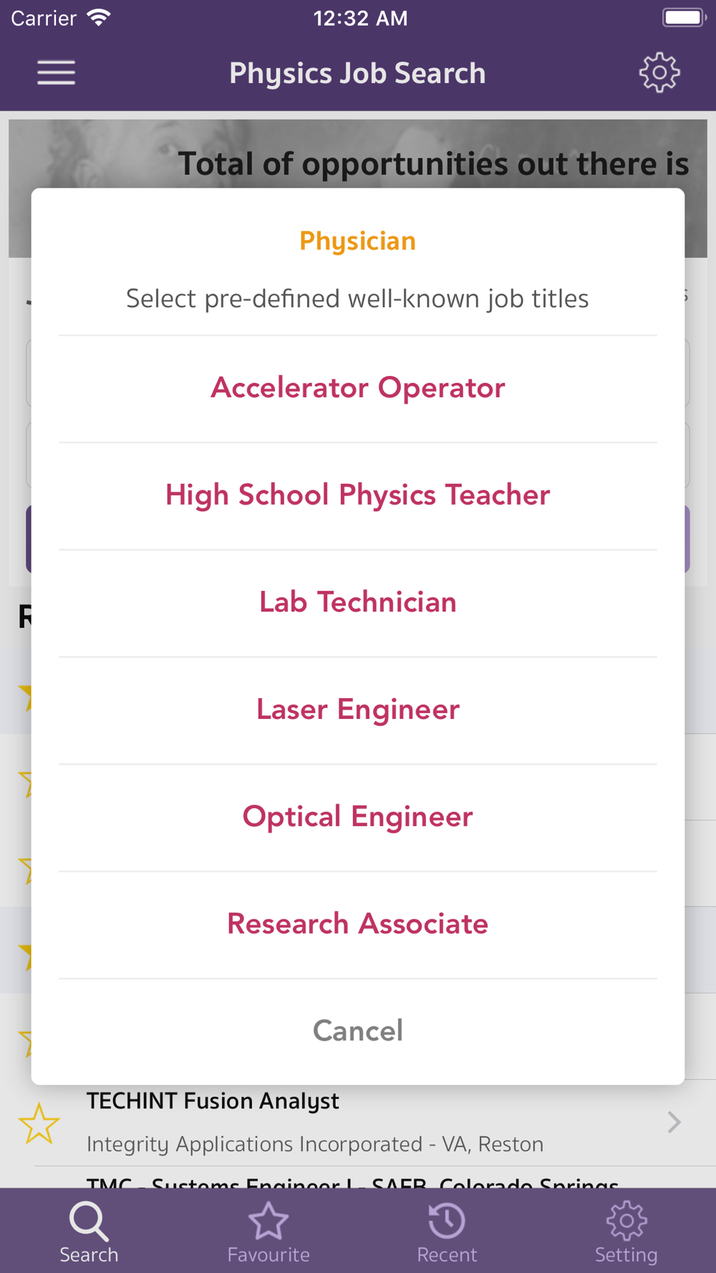The image size is (716, 1273).
Task: Choose High School Physics Teacher
Action: click(x=358, y=495)
